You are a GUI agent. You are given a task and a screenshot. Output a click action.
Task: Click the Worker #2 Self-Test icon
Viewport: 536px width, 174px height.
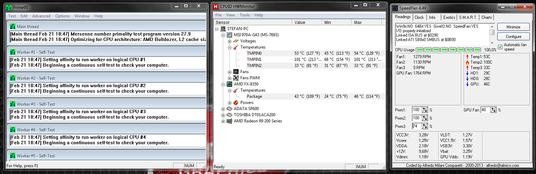(x=13, y=78)
